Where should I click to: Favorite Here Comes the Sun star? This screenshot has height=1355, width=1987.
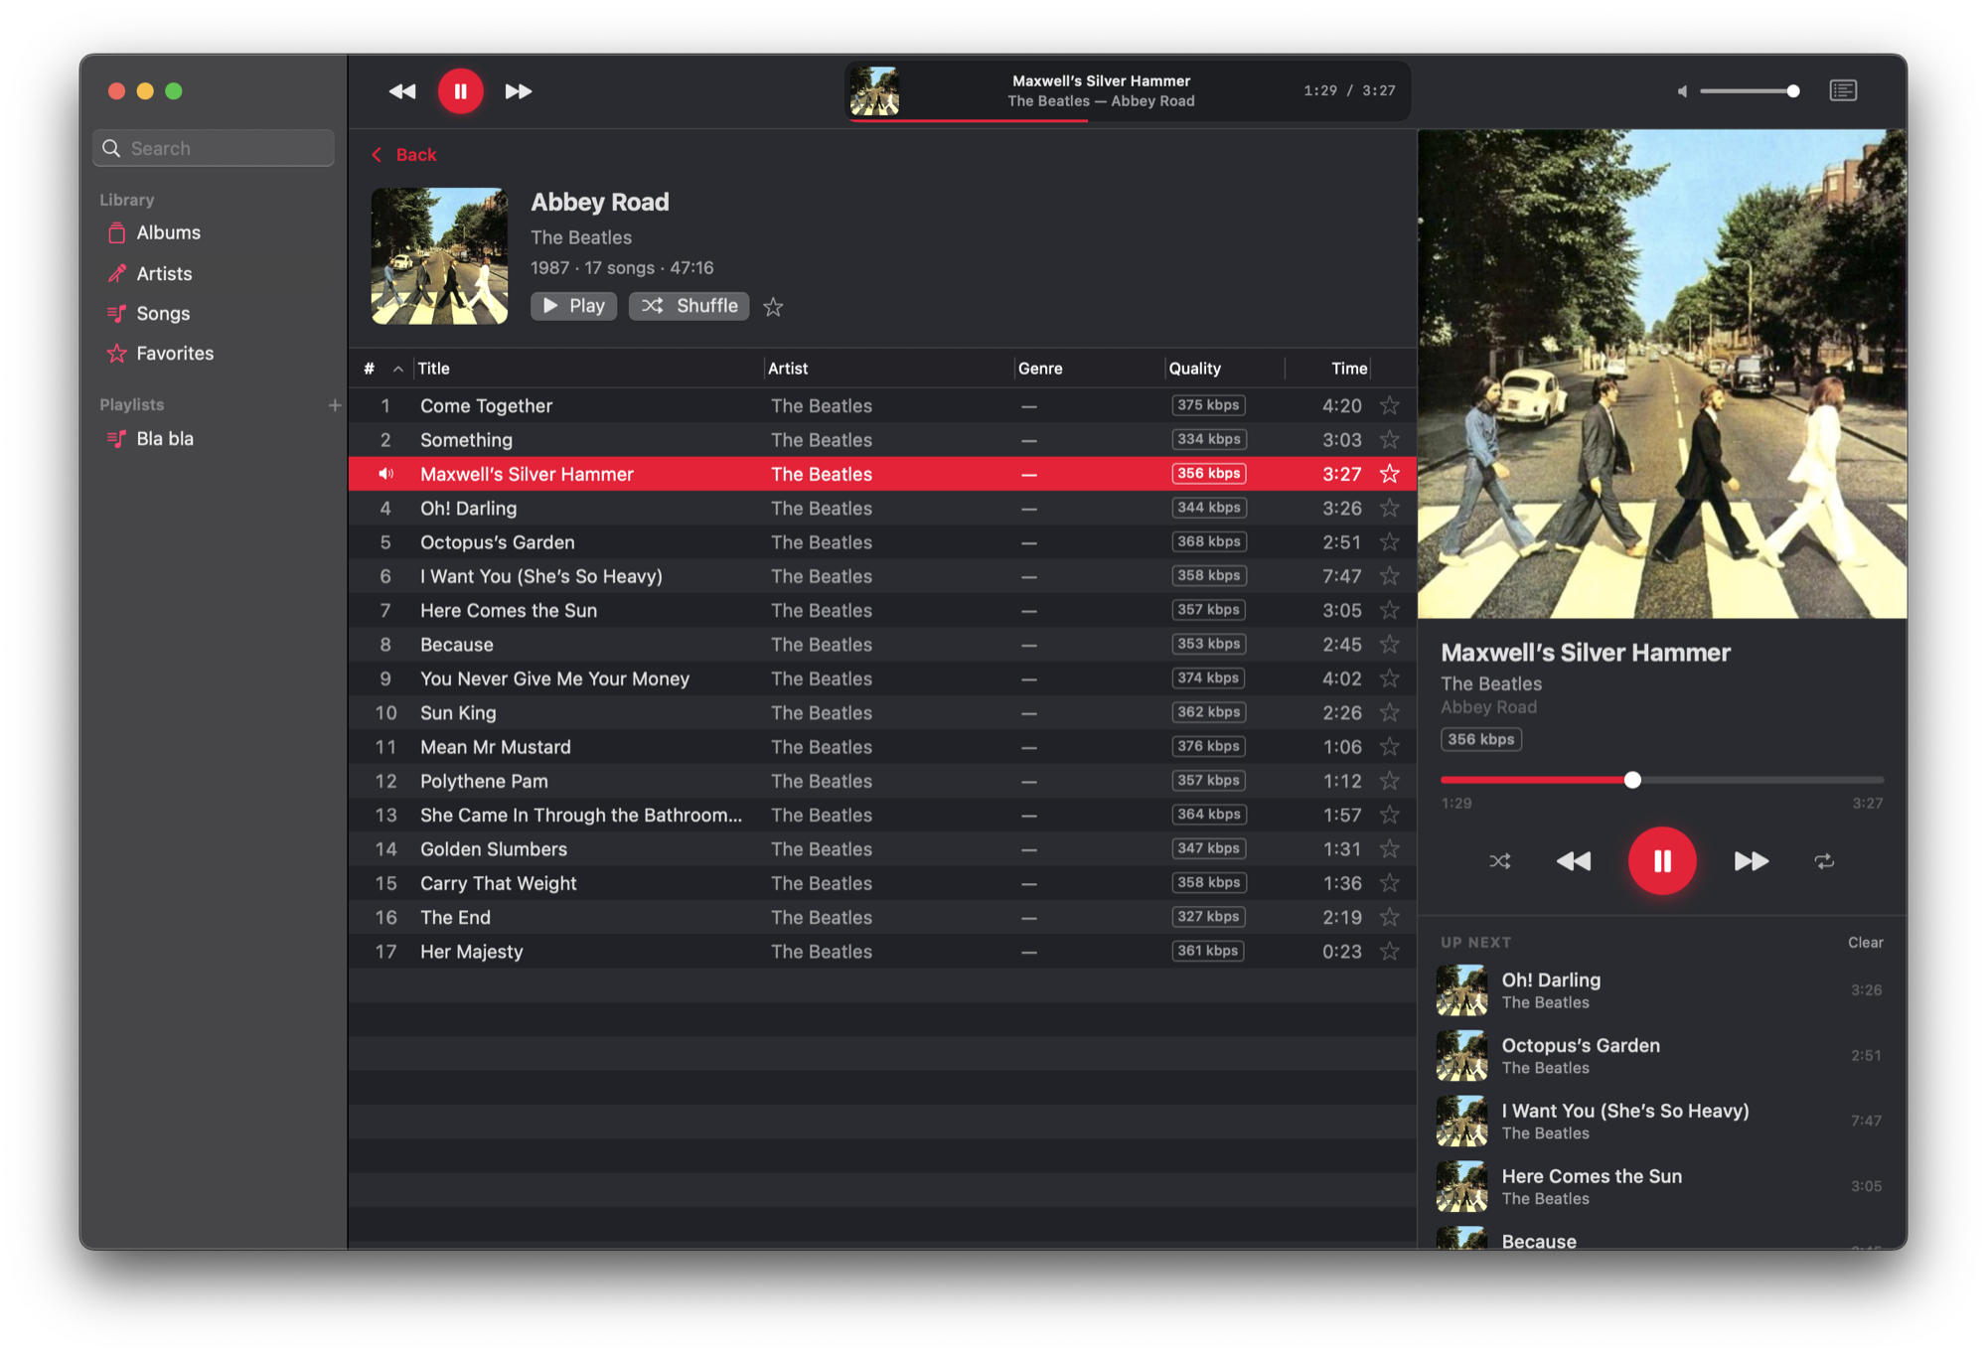tap(1390, 610)
